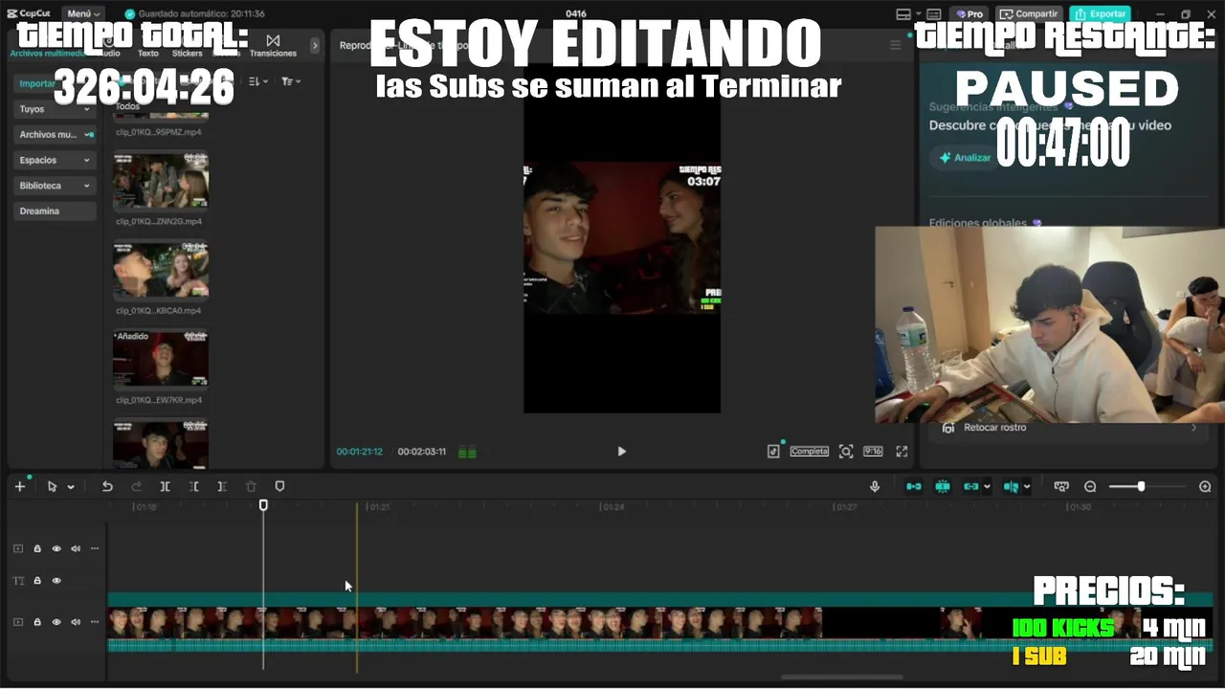
Task: Split the clip at the playhead
Action: 165,486
